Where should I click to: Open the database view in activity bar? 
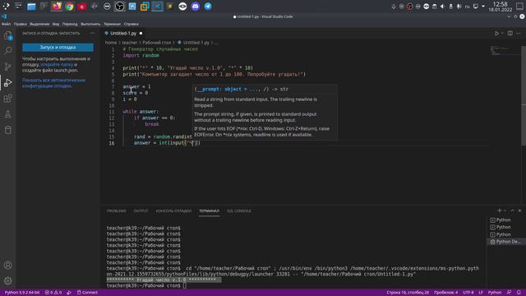(x=7, y=130)
